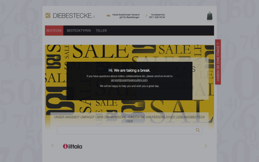The image size is (259, 162).
Task: Open the BESTECKTYPEN menu item
Action: [79, 31]
